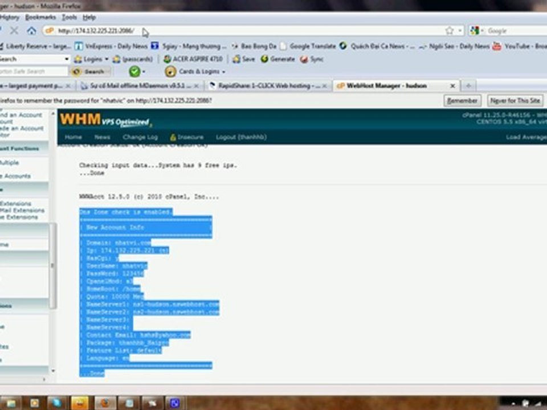Screen dimensions: 547x410
Task: Select the WebHost Manager tab
Action: click(x=395, y=85)
